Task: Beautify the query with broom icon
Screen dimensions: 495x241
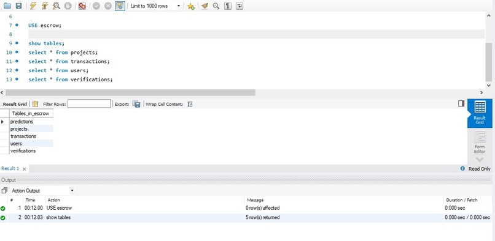Action: point(205,6)
